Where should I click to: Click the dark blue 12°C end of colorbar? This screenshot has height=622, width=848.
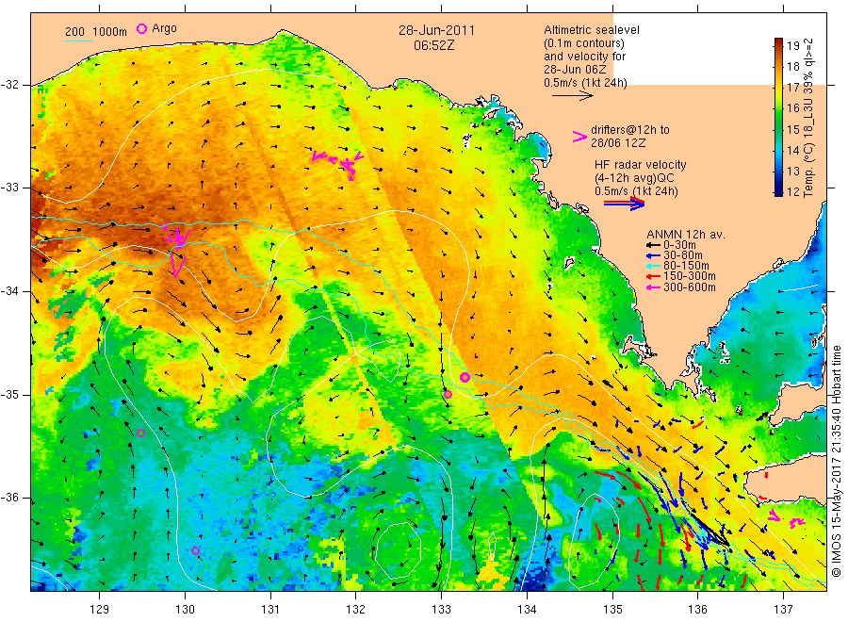click(778, 191)
